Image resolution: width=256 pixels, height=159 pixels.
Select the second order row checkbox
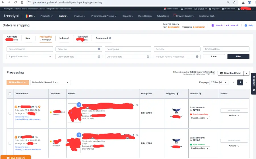click(x=10, y=143)
